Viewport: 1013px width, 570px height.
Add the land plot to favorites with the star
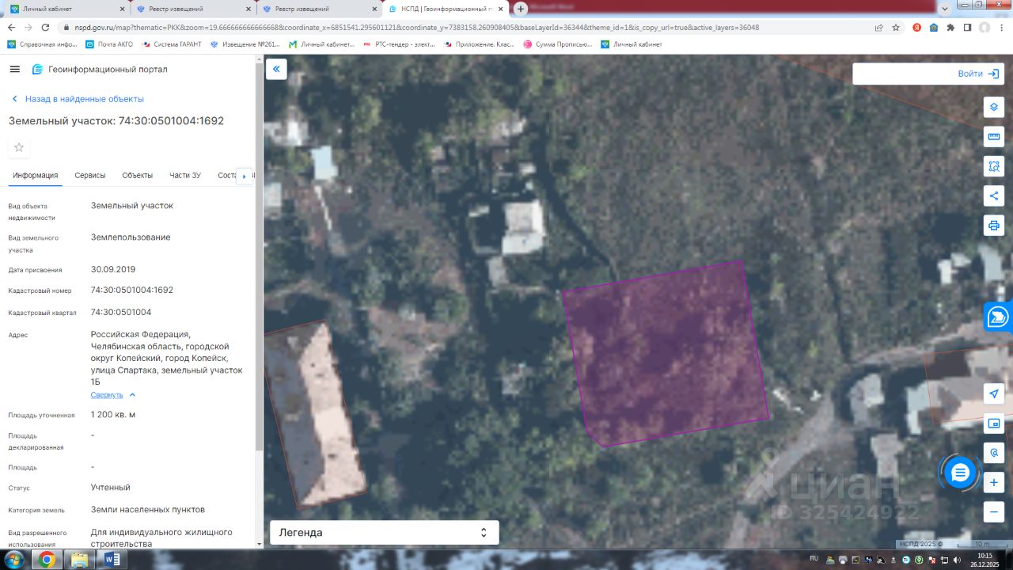tap(19, 147)
